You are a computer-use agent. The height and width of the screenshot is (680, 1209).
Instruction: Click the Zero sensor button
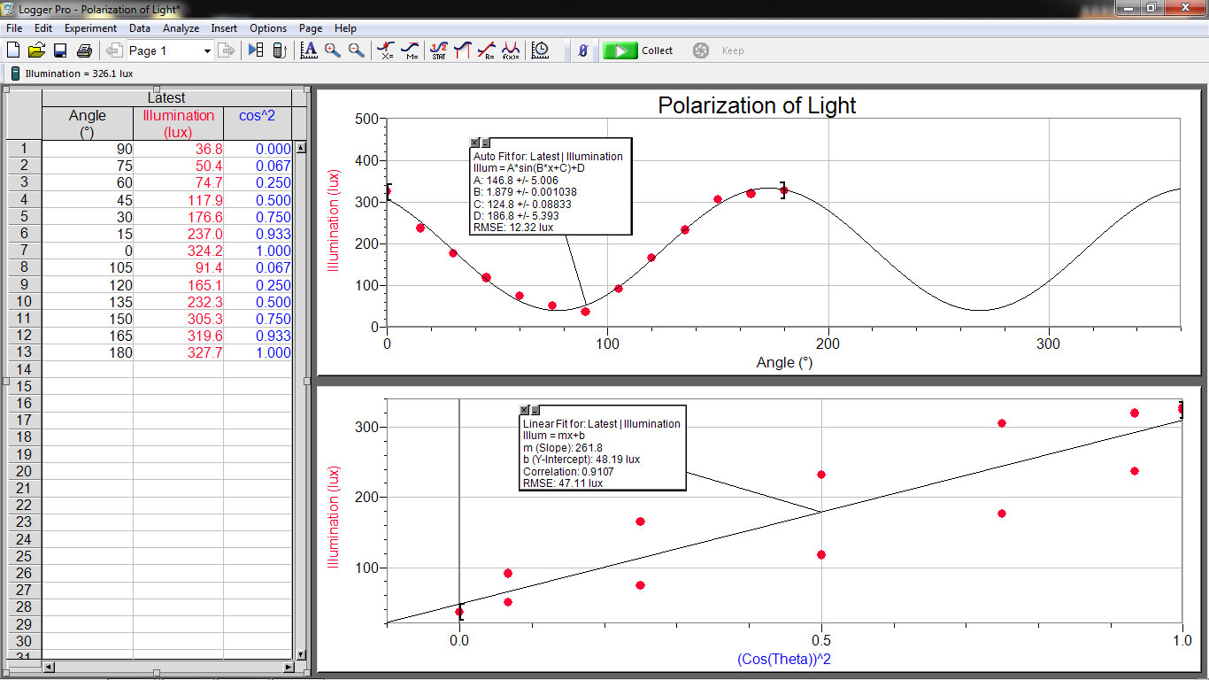click(x=582, y=50)
